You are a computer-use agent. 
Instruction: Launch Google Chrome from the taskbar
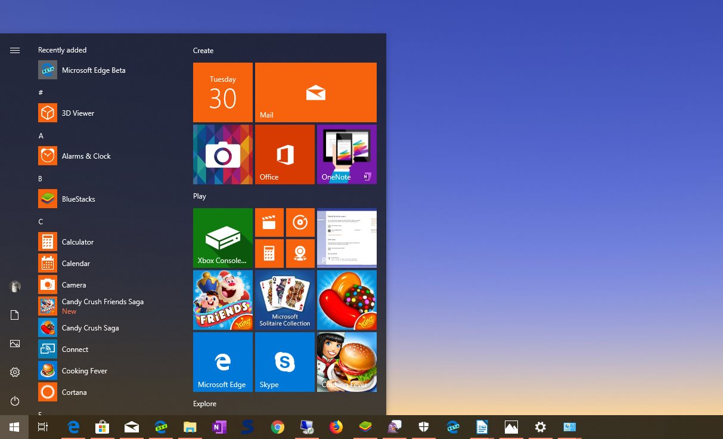click(278, 427)
